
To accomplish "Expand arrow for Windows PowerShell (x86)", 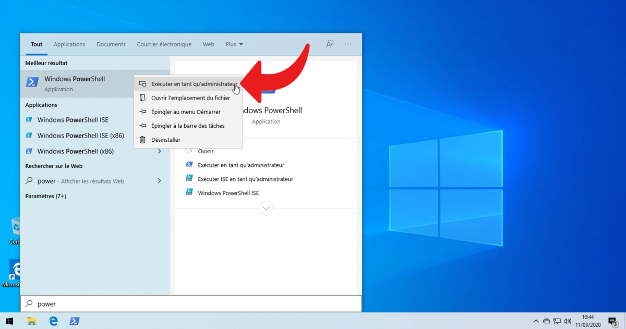I will (160, 151).
